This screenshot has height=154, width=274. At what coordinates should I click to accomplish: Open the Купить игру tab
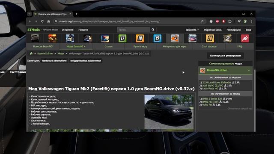(x=140, y=47)
